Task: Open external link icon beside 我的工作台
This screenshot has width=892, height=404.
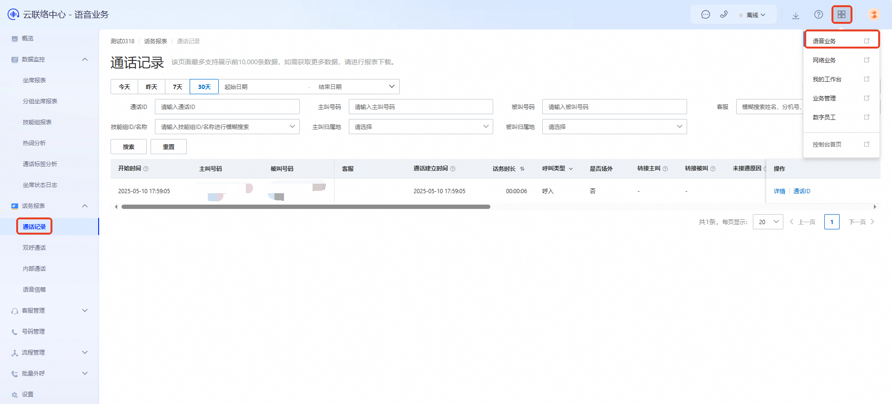Action: [x=867, y=79]
